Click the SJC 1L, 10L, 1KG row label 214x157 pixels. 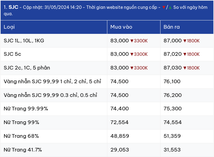pos(24,41)
